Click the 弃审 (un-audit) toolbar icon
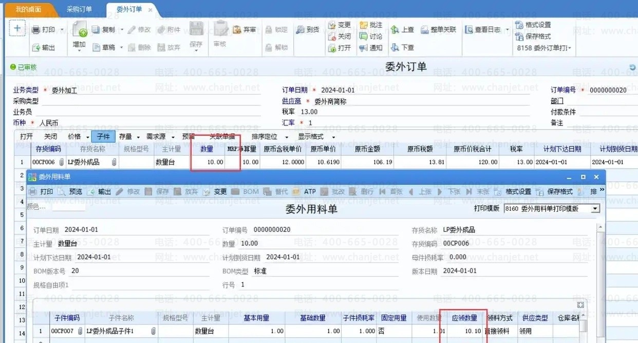Viewport: 638px width, 343px height. coord(237,30)
